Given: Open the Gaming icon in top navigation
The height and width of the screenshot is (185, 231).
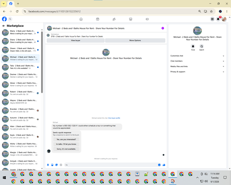Looking at the screenshot, I should [x=147, y=19].
